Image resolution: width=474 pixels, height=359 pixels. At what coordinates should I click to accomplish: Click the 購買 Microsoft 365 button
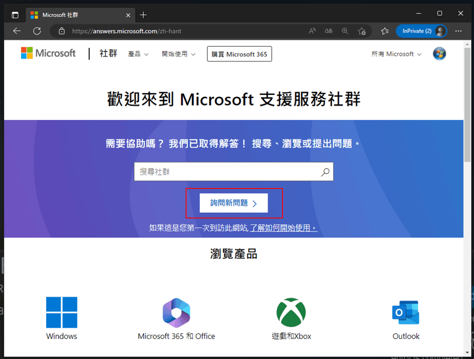239,54
